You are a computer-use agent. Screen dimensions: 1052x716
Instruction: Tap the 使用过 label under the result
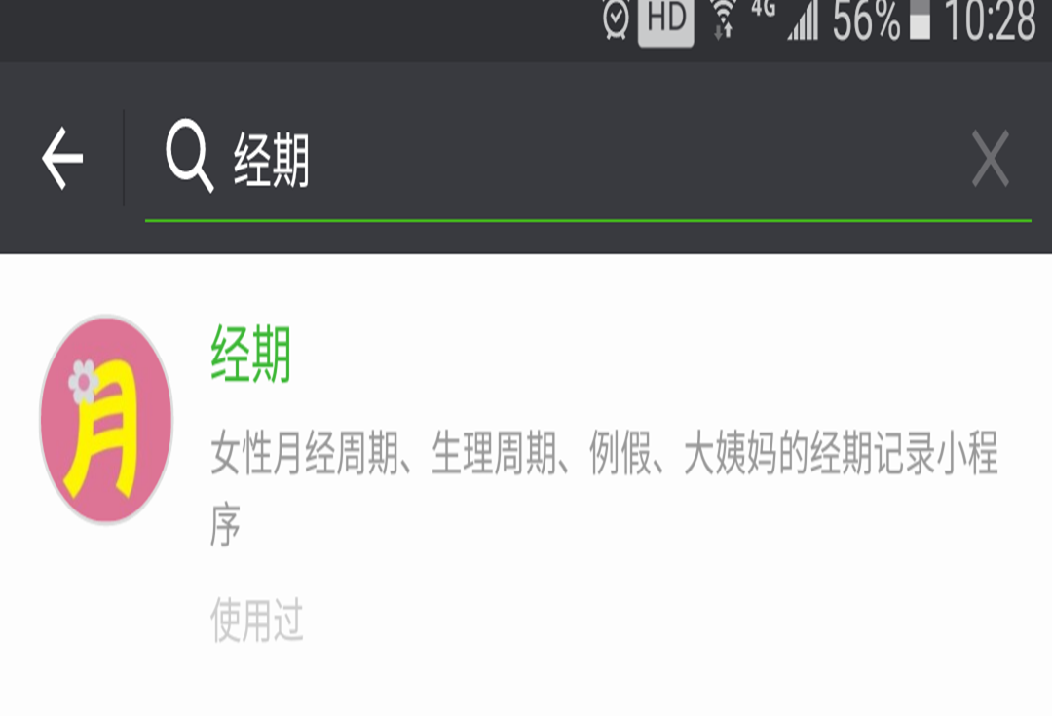pos(257,620)
